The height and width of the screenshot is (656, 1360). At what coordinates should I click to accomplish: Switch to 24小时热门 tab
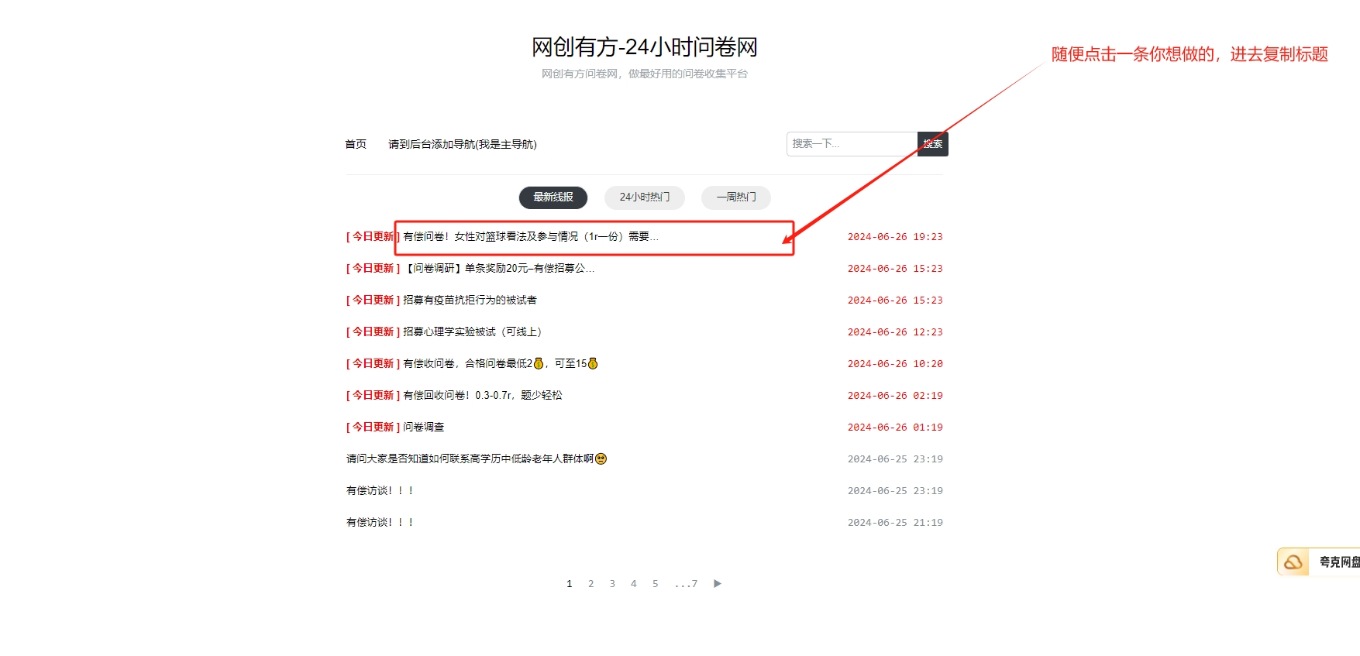[644, 197]
